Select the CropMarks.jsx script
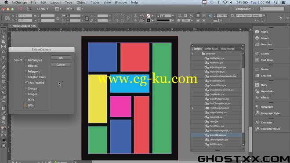This screenshot has width=290, height=163. click(x=216, y=94)
